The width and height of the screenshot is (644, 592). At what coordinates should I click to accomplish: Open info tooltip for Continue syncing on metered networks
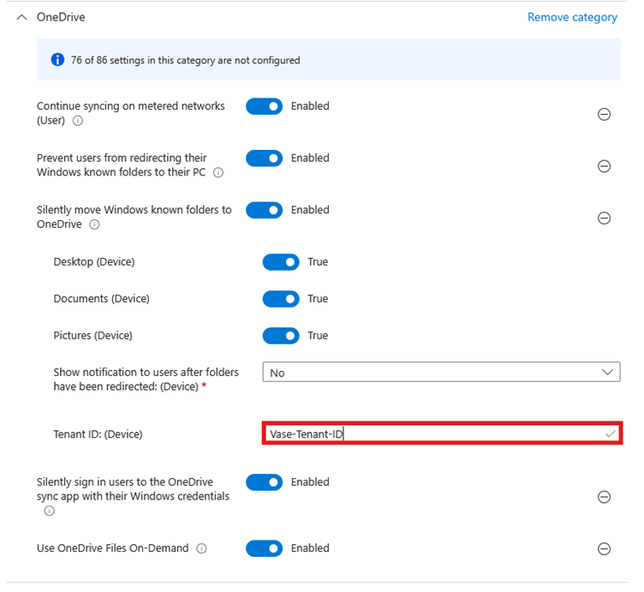78,121
